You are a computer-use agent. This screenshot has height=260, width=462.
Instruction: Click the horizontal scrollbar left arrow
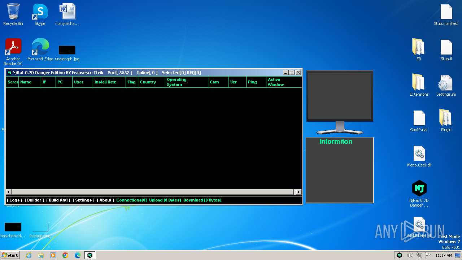pos(9,192)
